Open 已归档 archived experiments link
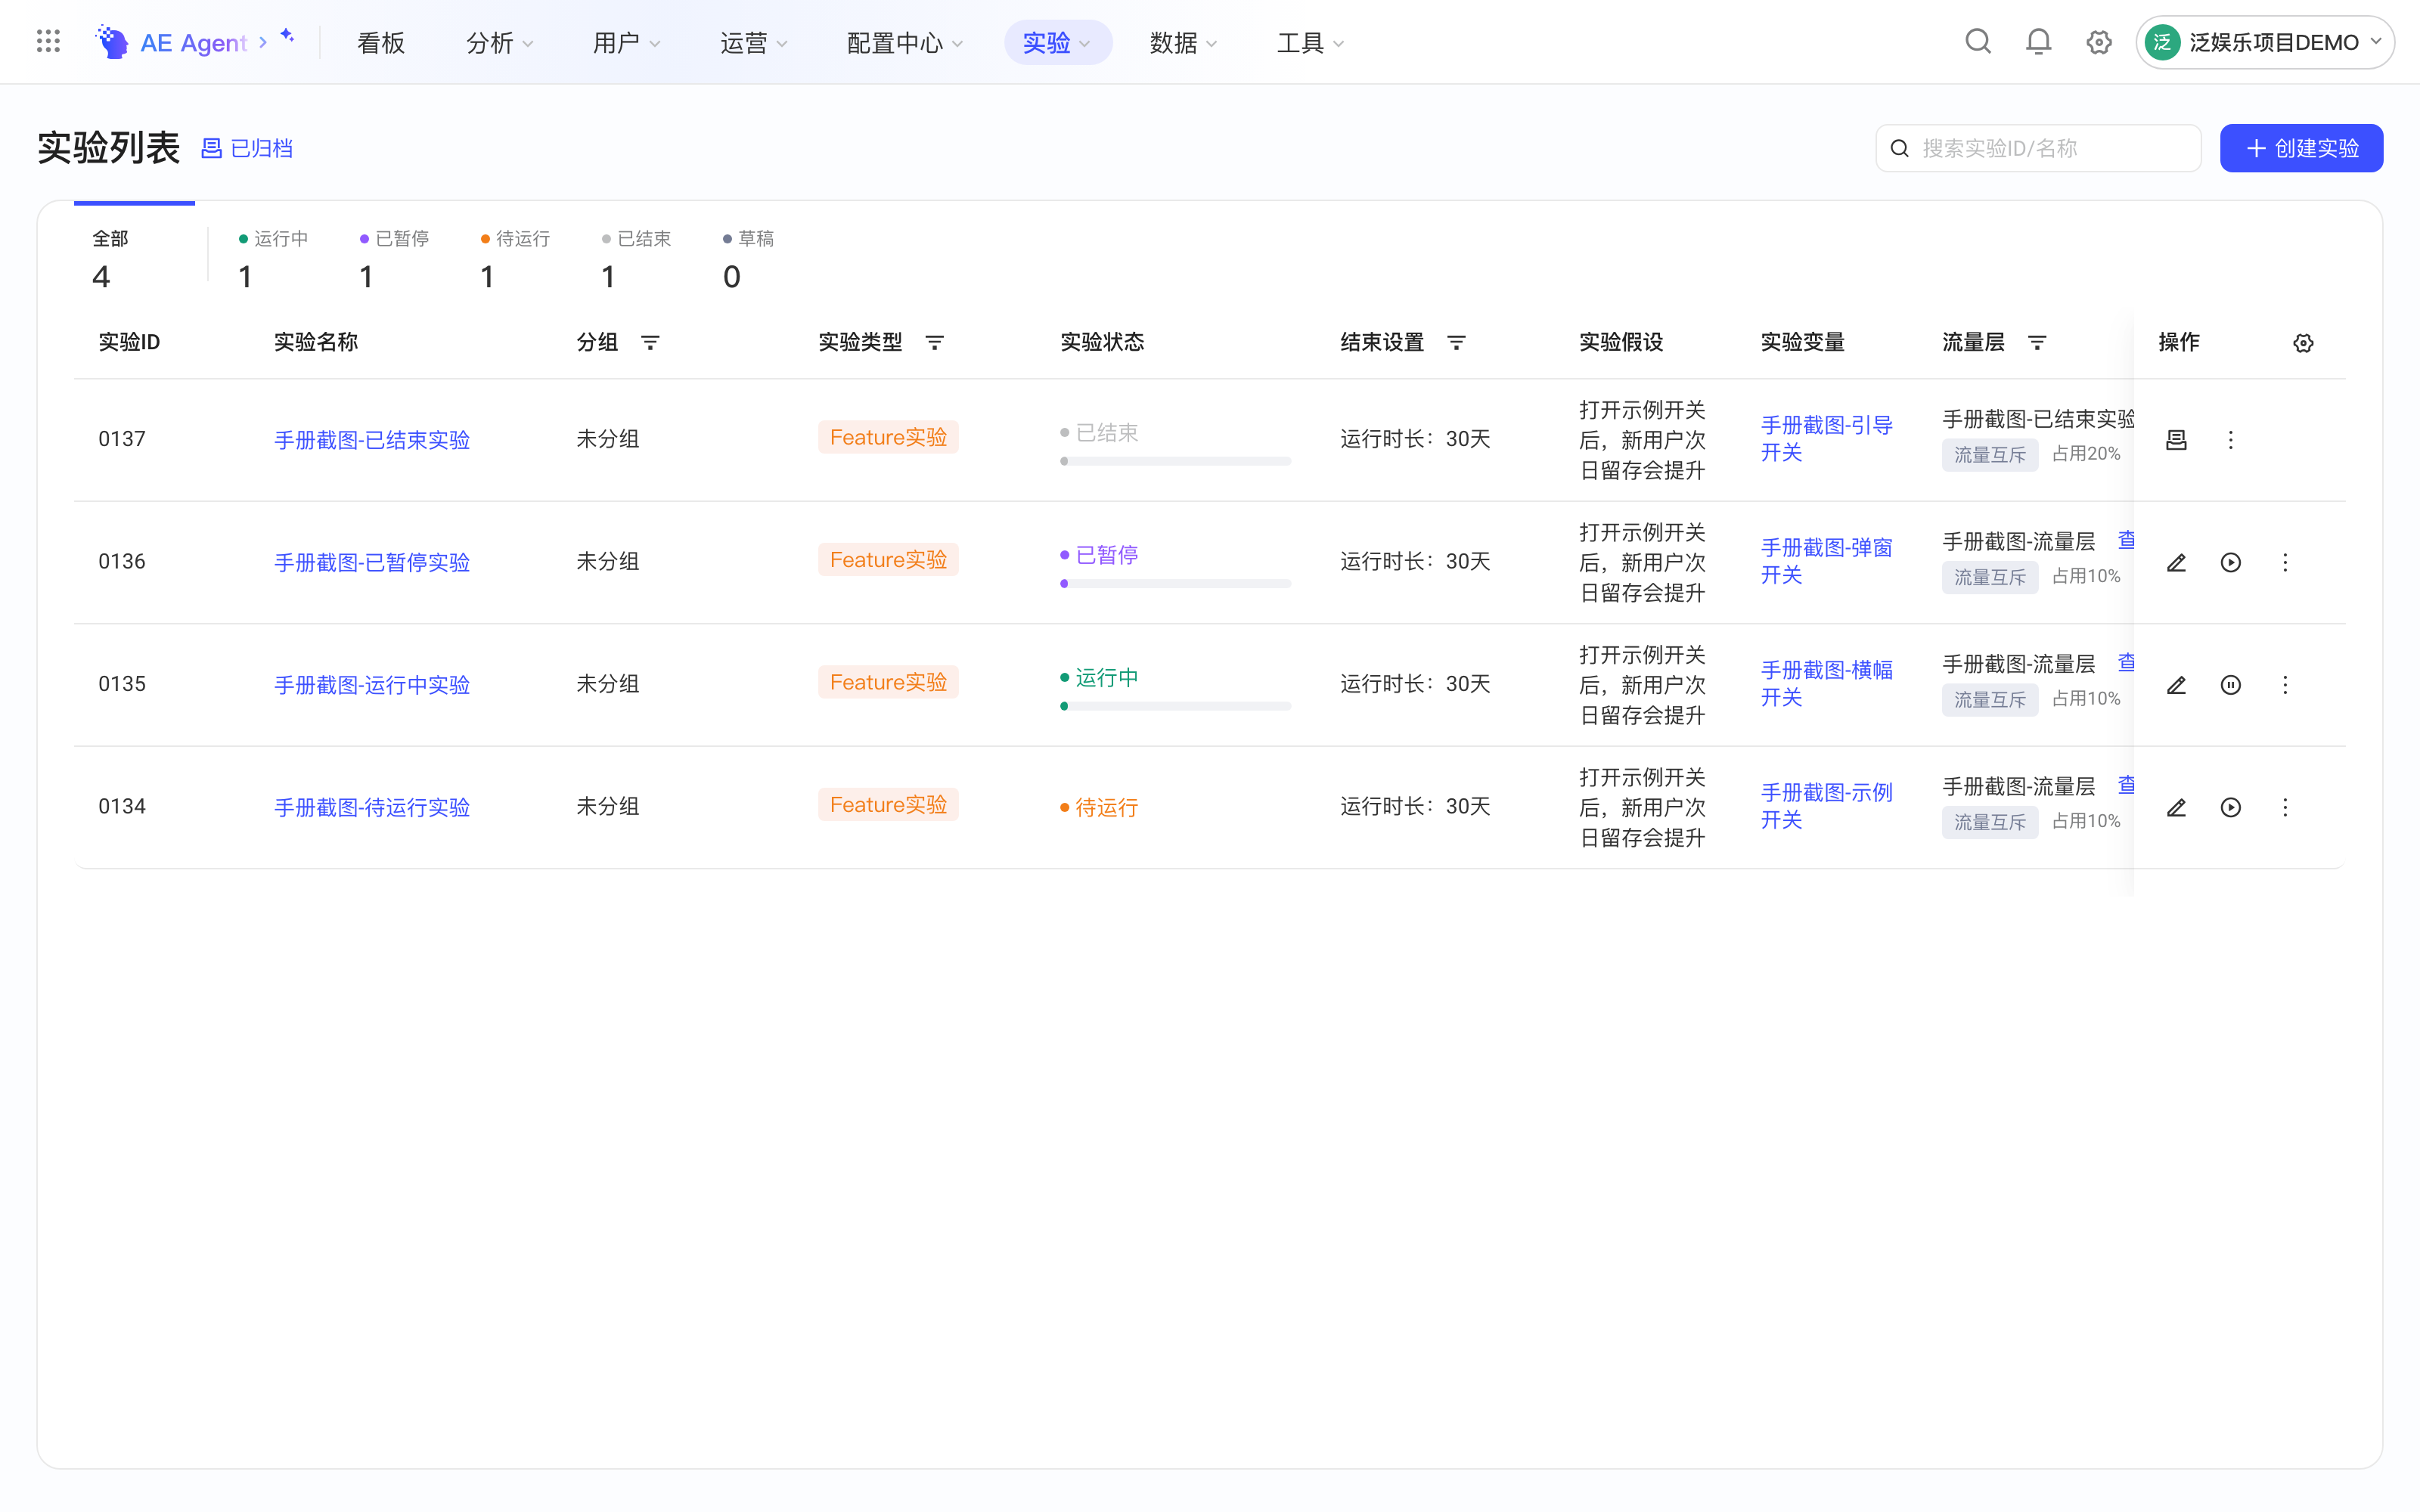2420x1512 pixels. [x=247, y=148]
